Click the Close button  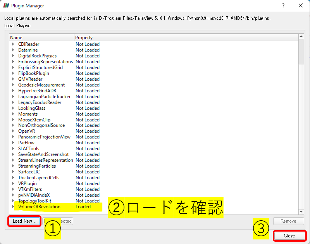tap(289, 236)
